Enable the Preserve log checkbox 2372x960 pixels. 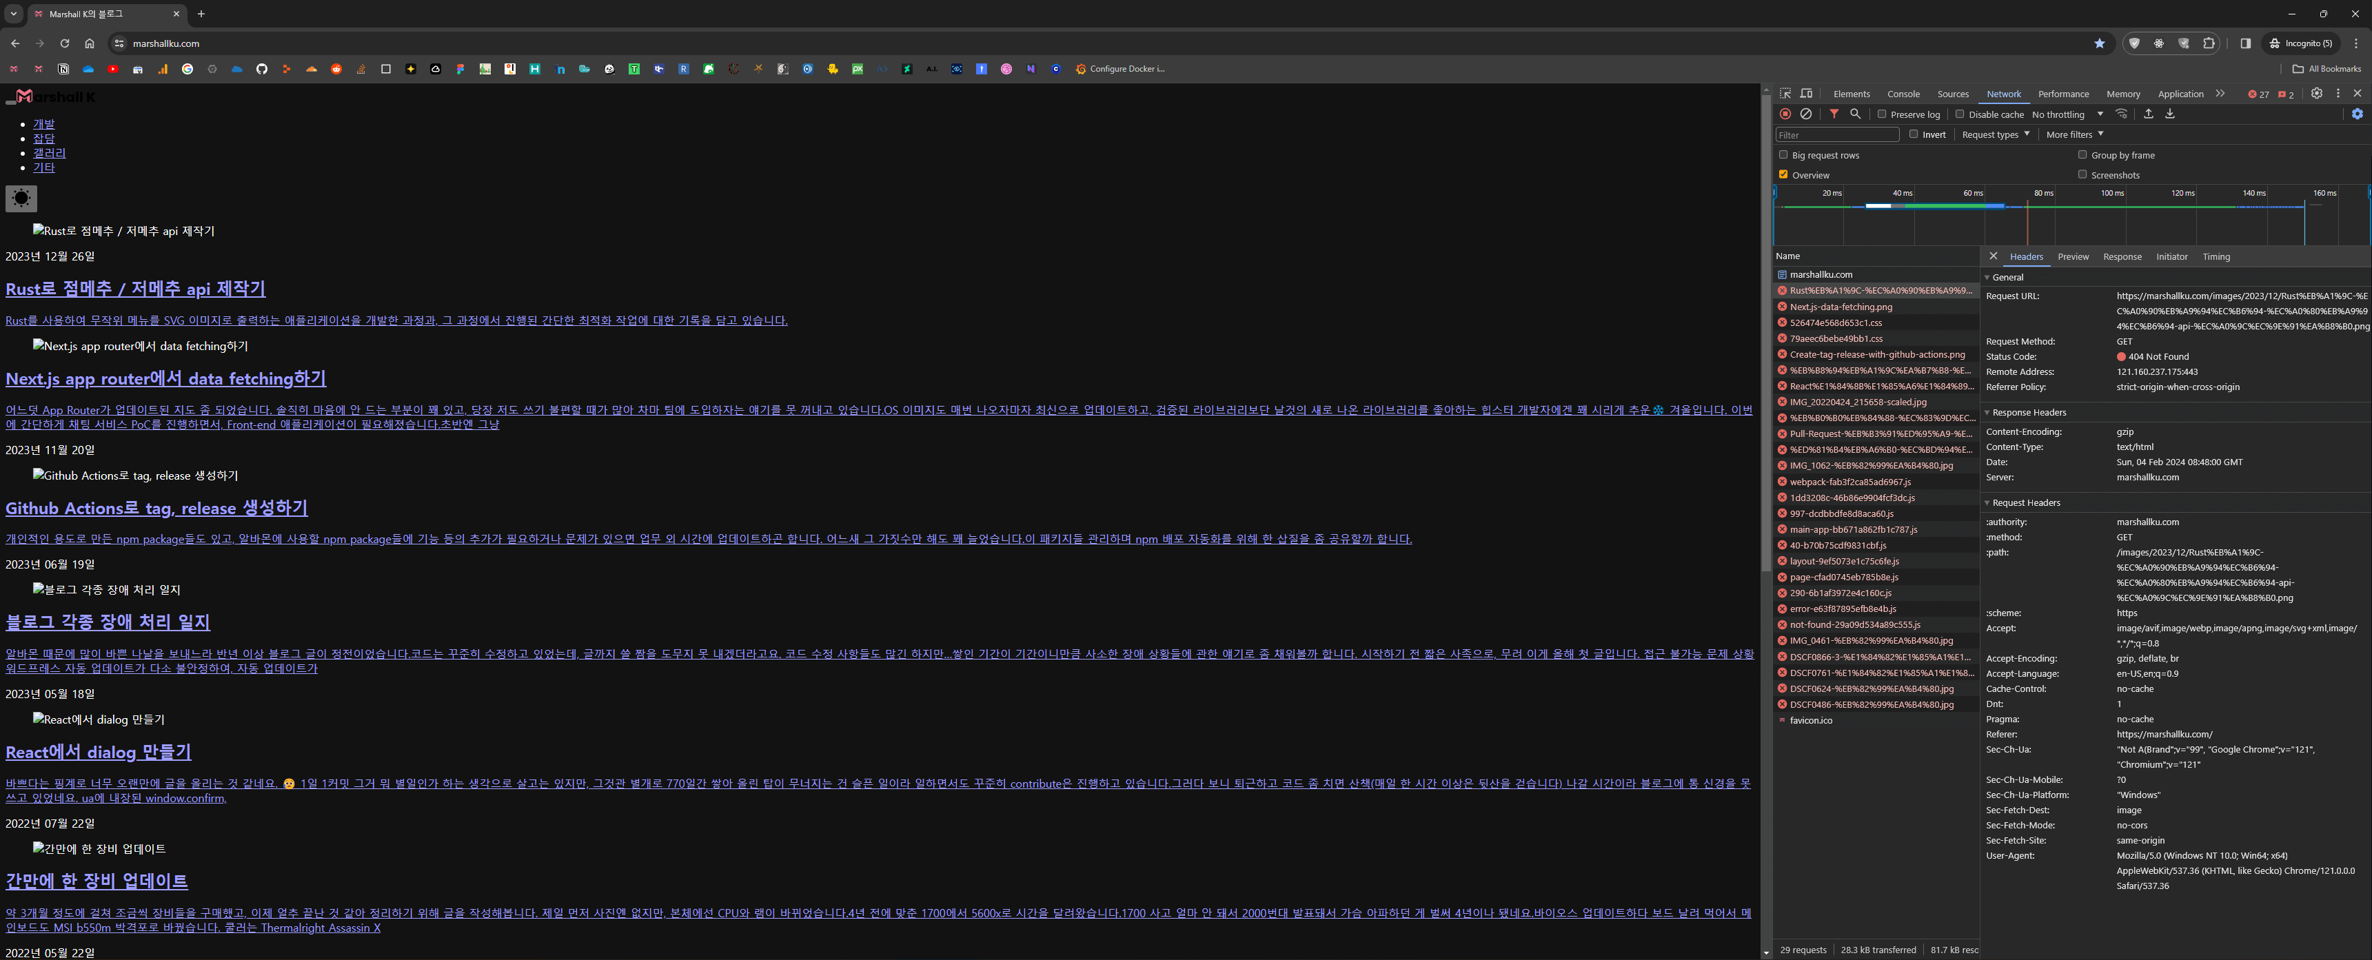(1882, 114)
